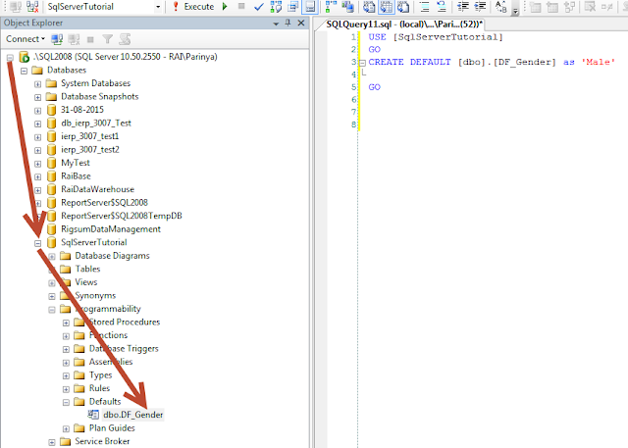The image size is (628, 448).
Task: Increase the indent of selected lines
Action: click(480, 7)
